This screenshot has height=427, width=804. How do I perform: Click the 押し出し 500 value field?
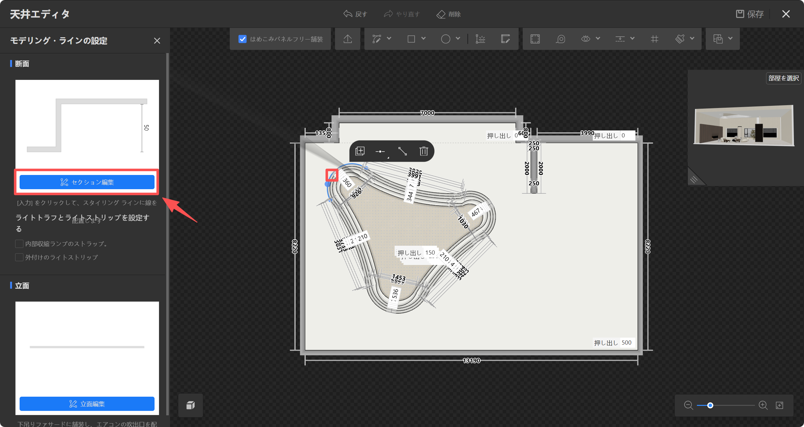[x=627, y=343]
